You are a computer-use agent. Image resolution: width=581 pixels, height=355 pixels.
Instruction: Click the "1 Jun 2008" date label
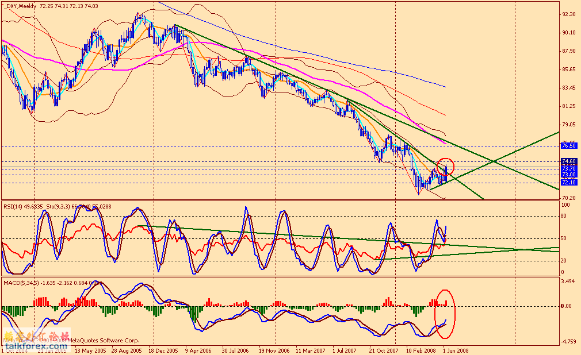pyautogui.click(x=456, y=350)
